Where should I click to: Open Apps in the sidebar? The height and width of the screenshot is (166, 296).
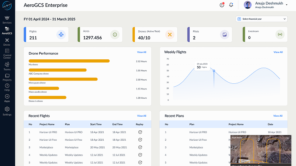[x=7, y=98]
